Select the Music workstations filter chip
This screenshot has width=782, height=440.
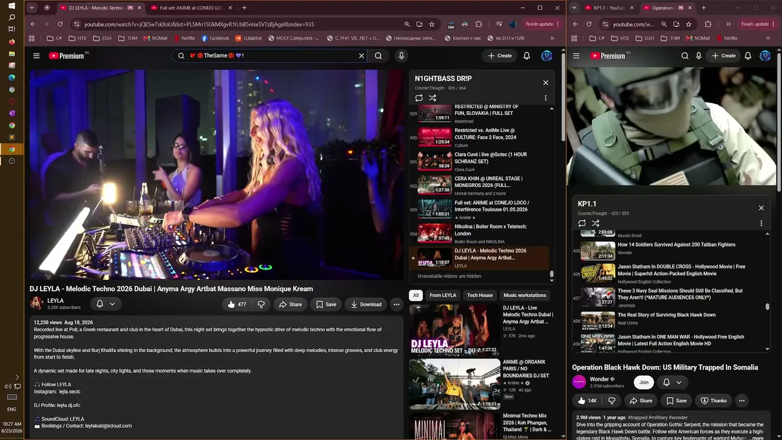tap(525, 295)
